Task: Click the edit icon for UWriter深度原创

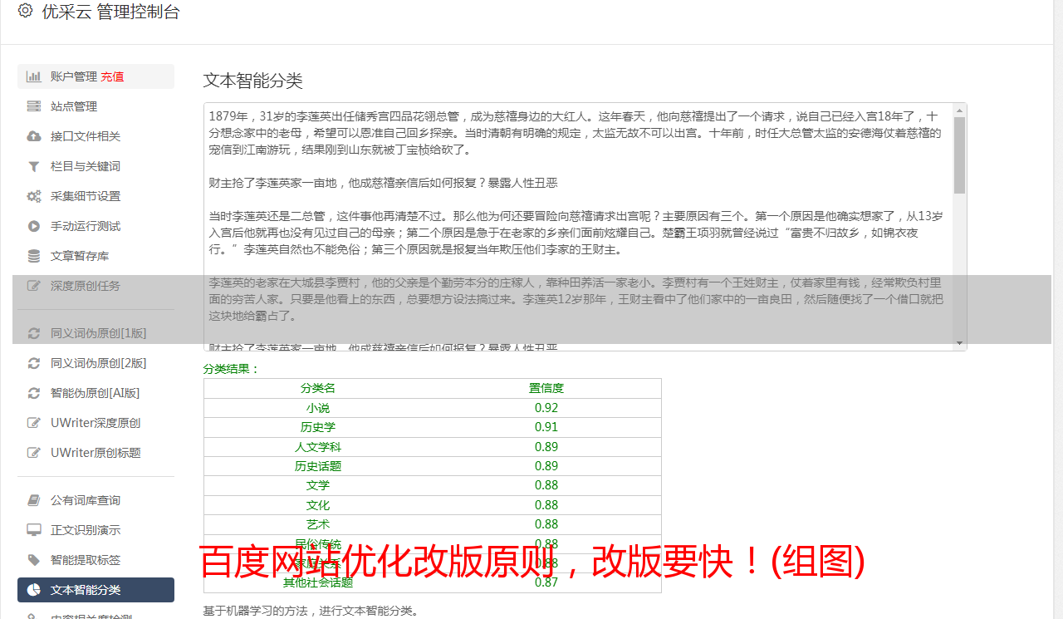Action: coord(34,423)
